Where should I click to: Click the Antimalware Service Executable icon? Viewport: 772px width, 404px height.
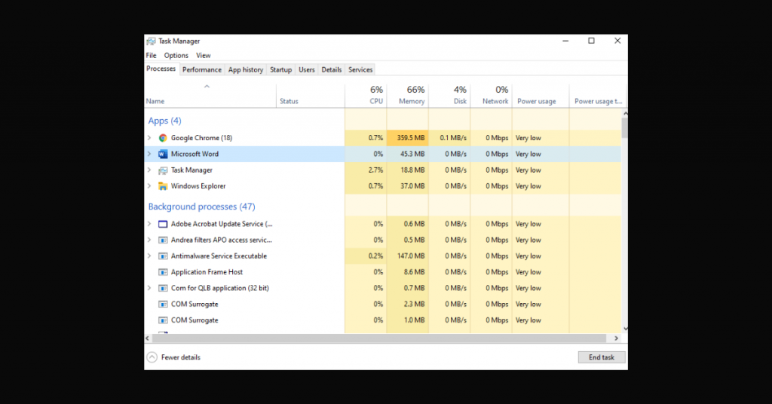163,256
